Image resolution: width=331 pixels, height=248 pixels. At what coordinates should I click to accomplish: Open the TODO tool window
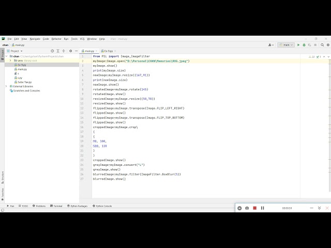tap(23, 206)
